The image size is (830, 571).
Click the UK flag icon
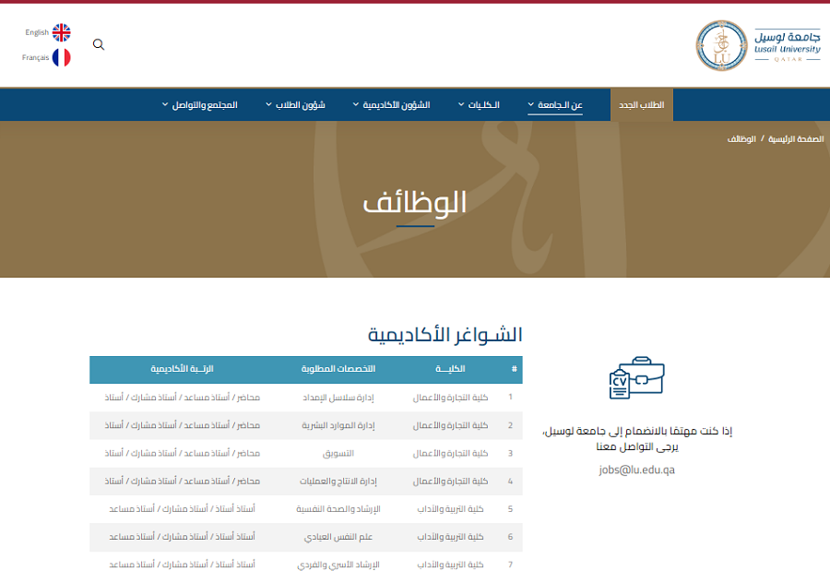pyautogui.click(x=62, y=32)
